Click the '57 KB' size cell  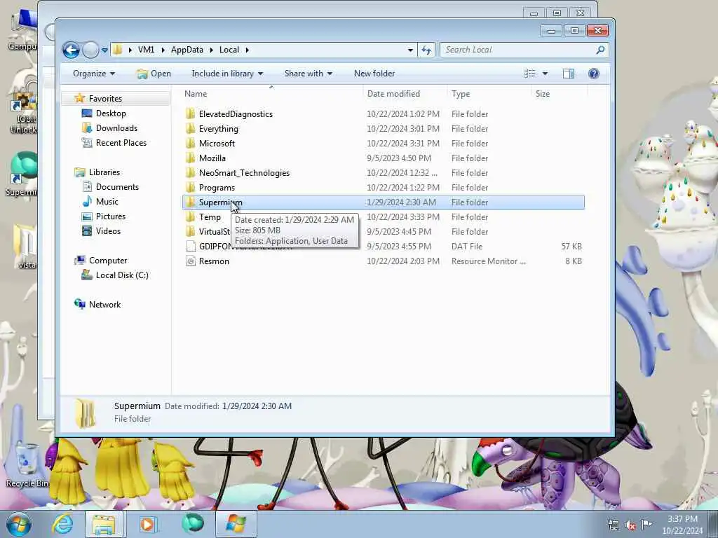tap(571, 246)
